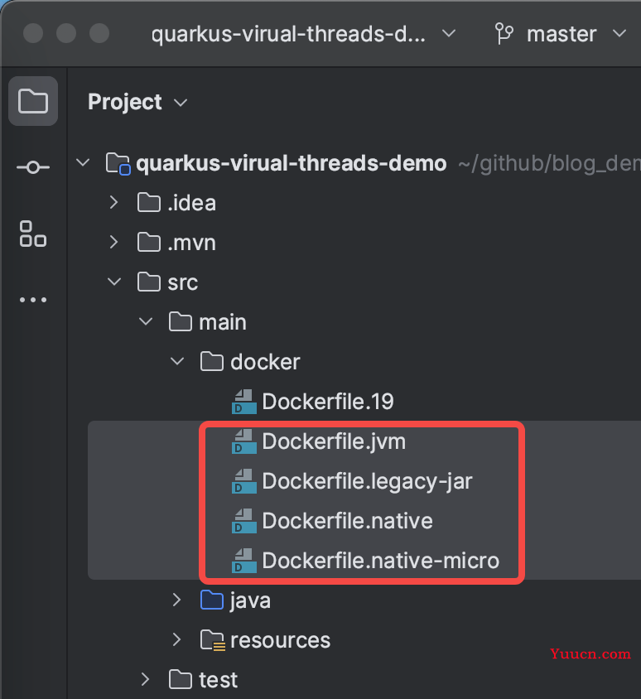Click the Dockerfile.19 file icon
The height and width of the screenshot is (699, 641).
(x=244, y=402)
